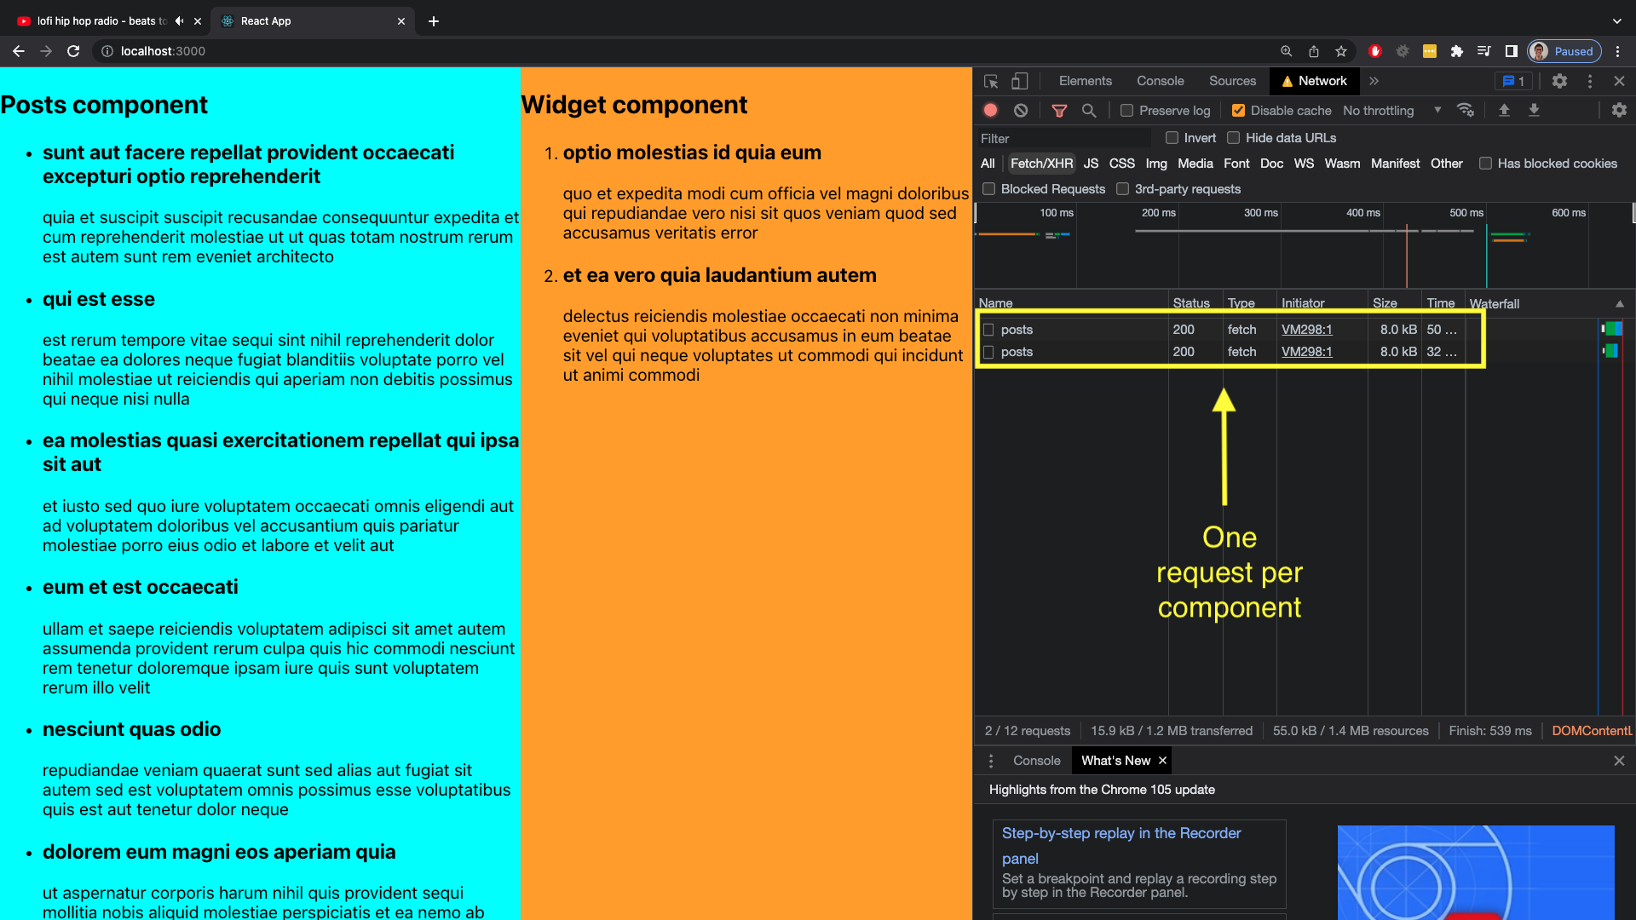This screenshot has width=1636, height=920.
Task: Open network conditions settings
Action: pyautogui.click(x=1466, y=110)
